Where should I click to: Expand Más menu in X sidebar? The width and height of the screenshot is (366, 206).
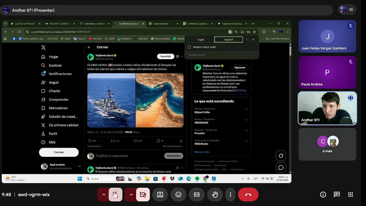click(48, 142)
